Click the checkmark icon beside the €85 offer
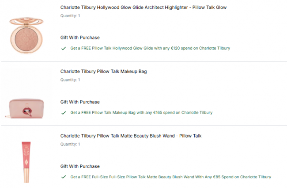287x188 pixels. pos(64,177)
